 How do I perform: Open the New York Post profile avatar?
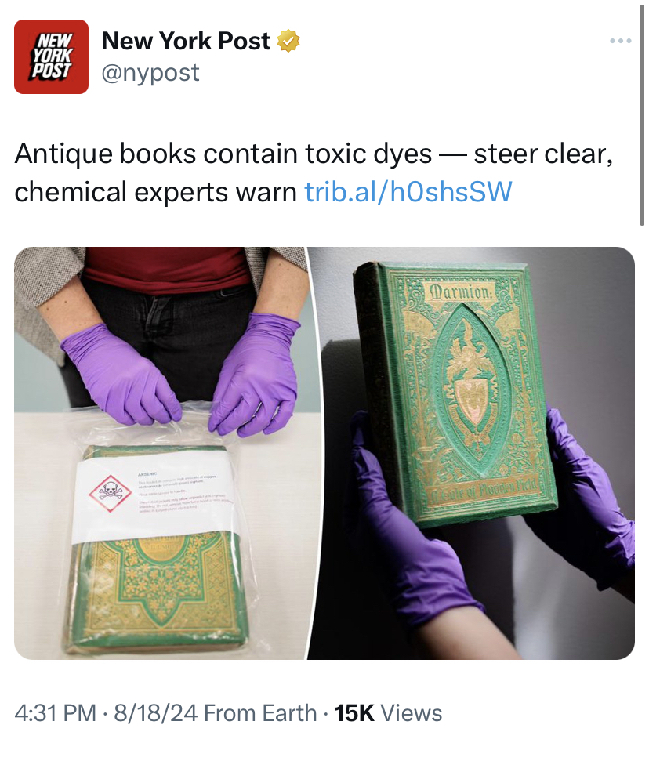tap(52, 56)
